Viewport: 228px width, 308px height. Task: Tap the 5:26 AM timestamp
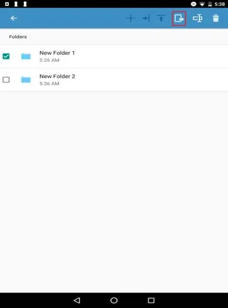[49, 60]
